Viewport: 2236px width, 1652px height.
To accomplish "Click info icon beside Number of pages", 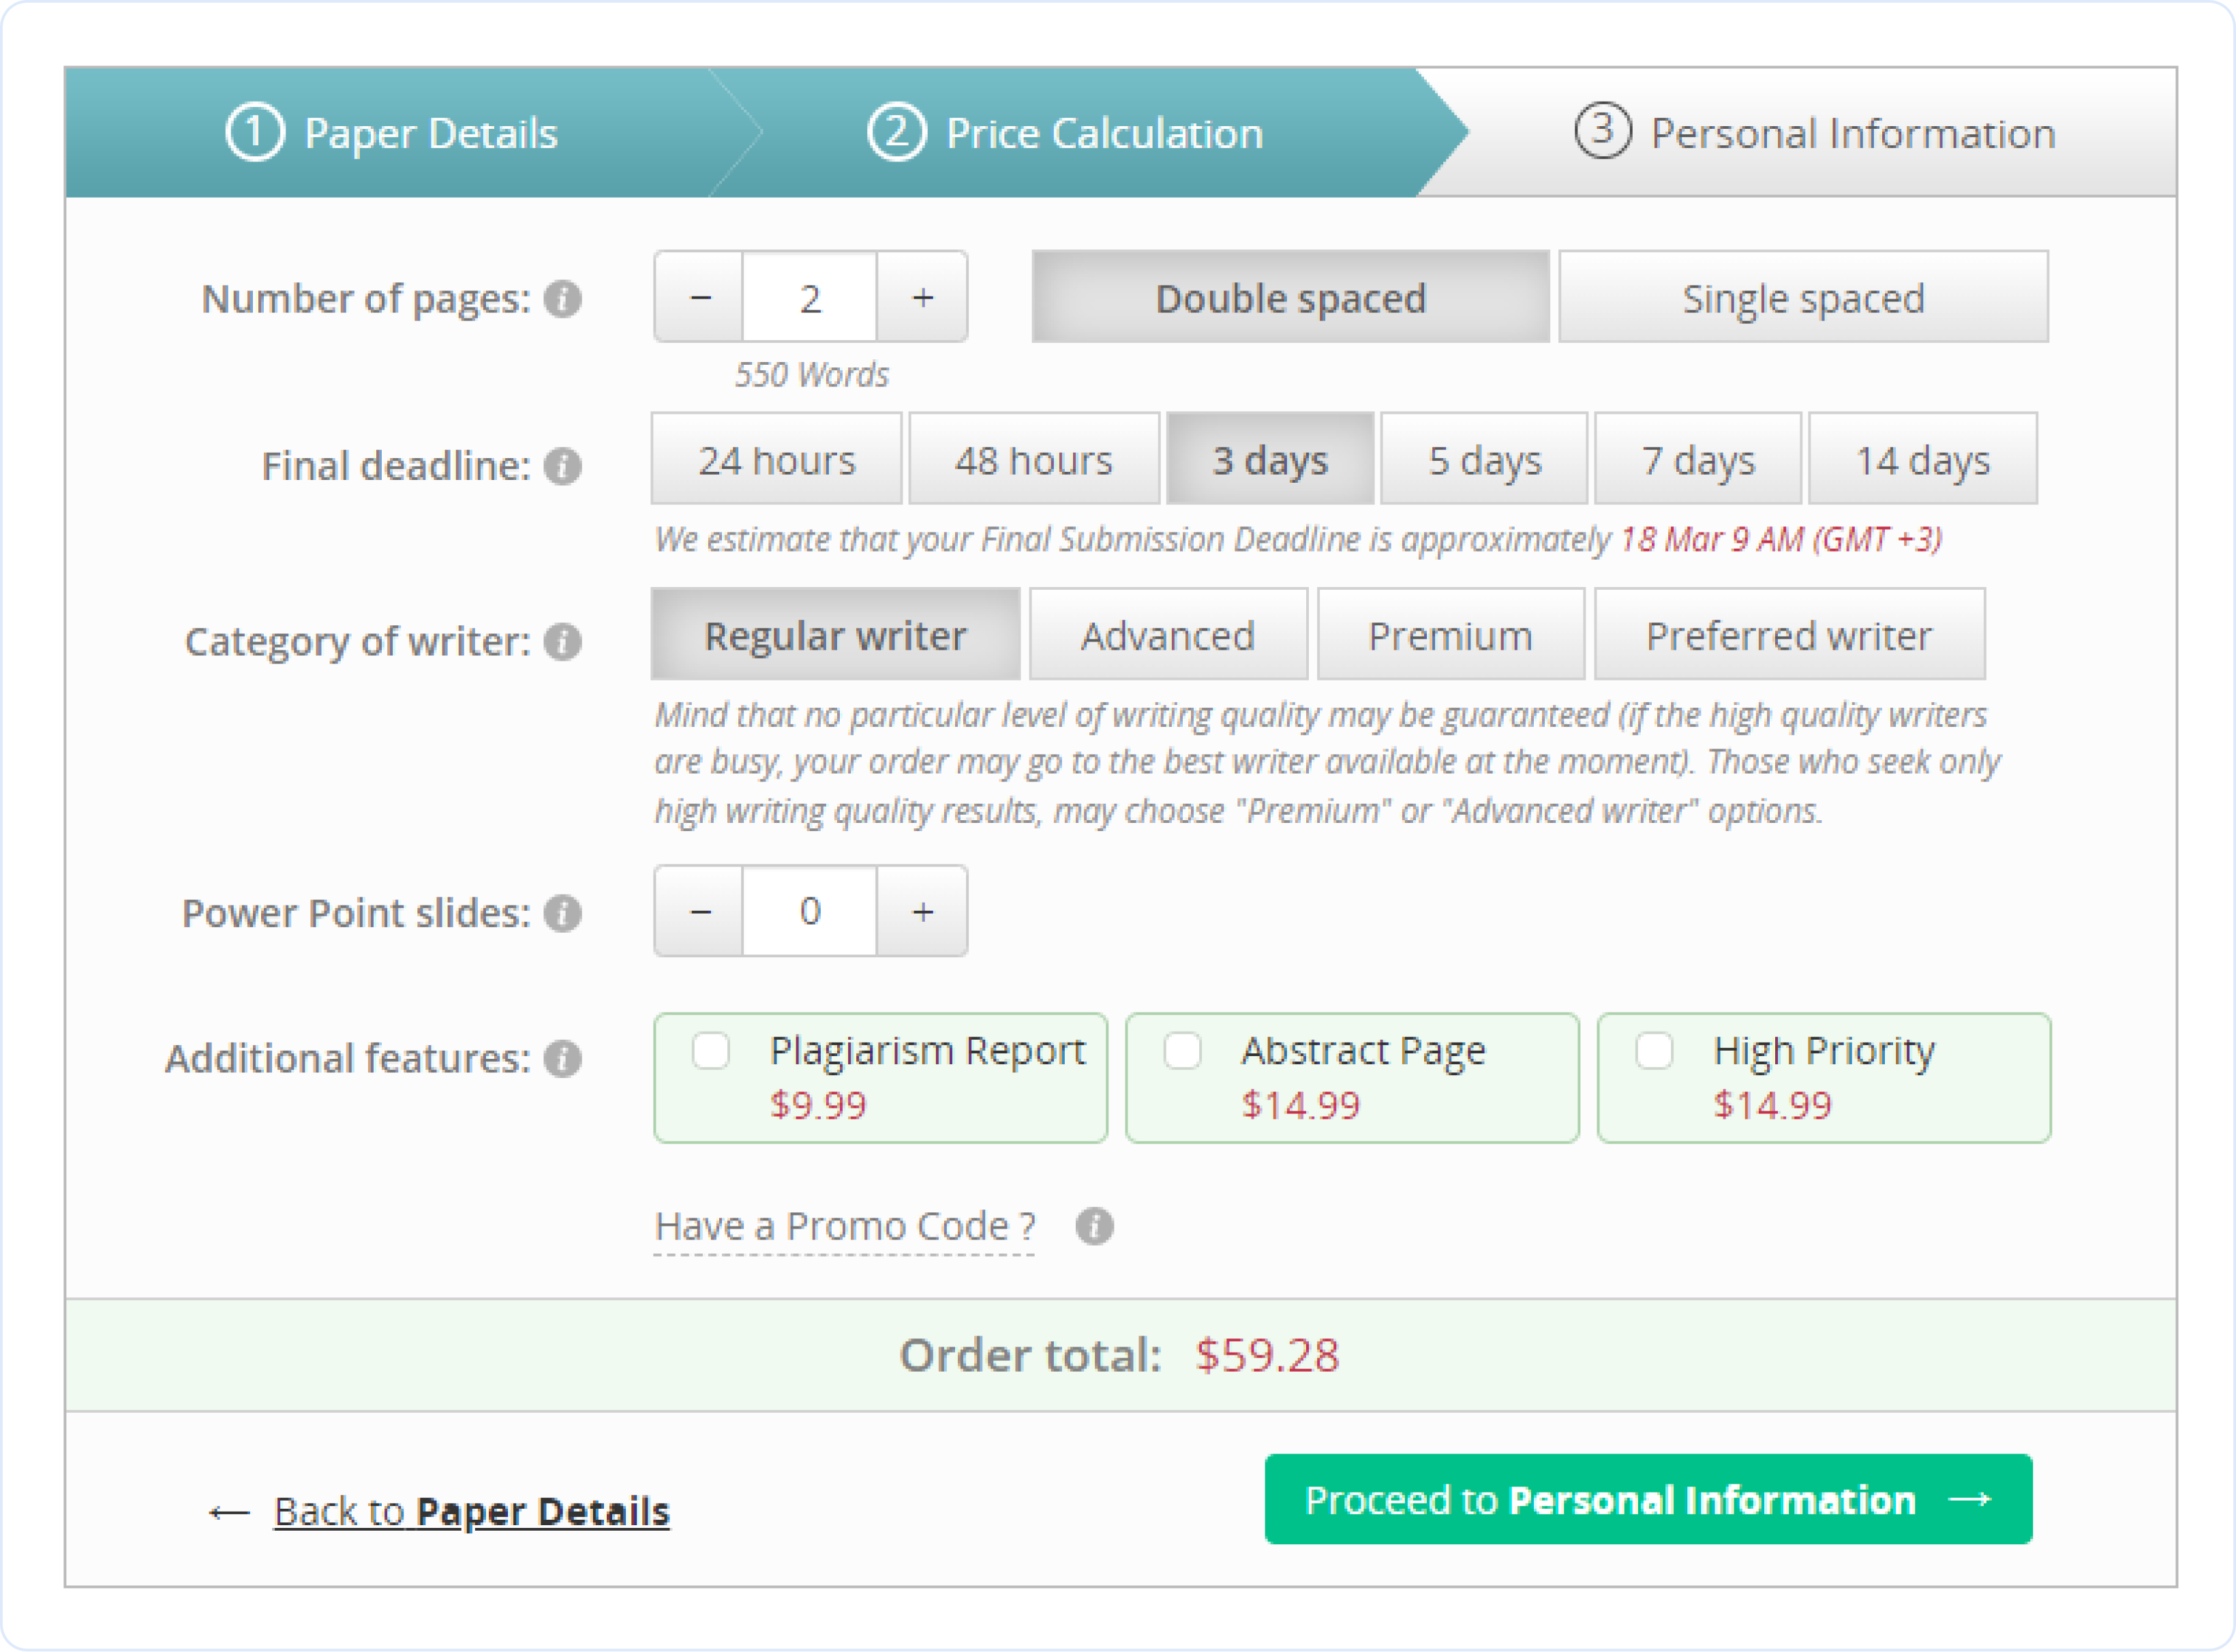I will pyautogui.click(x=562, y=298).
